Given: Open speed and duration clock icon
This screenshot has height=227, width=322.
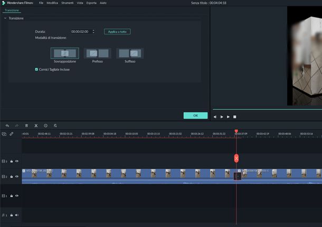Looking at the screenshot, I should click(45, 126).
